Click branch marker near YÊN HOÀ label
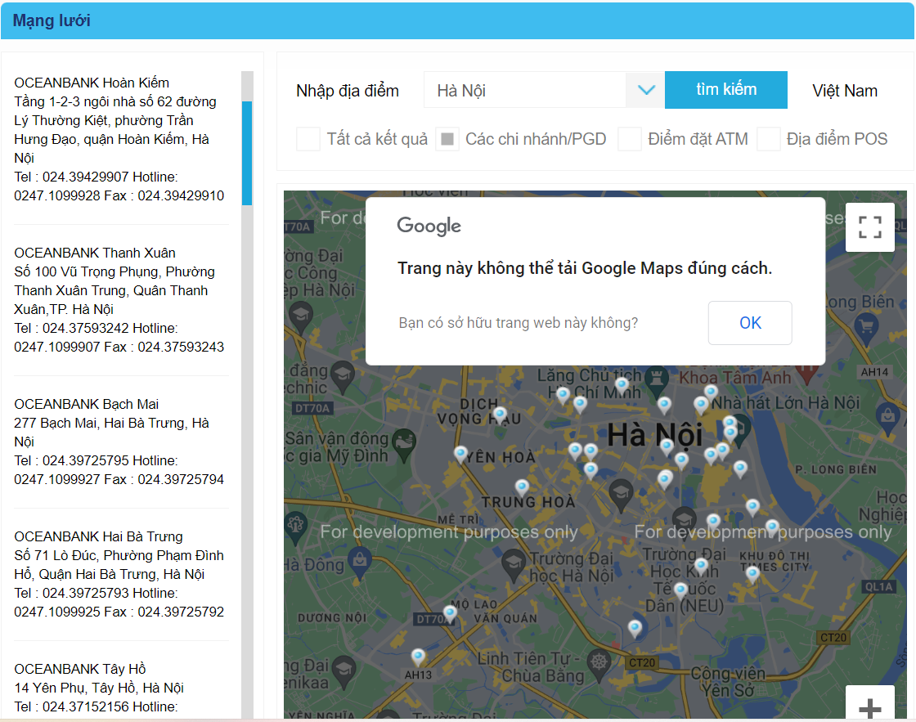The image size is (916, 722). [x=460, y=453]
